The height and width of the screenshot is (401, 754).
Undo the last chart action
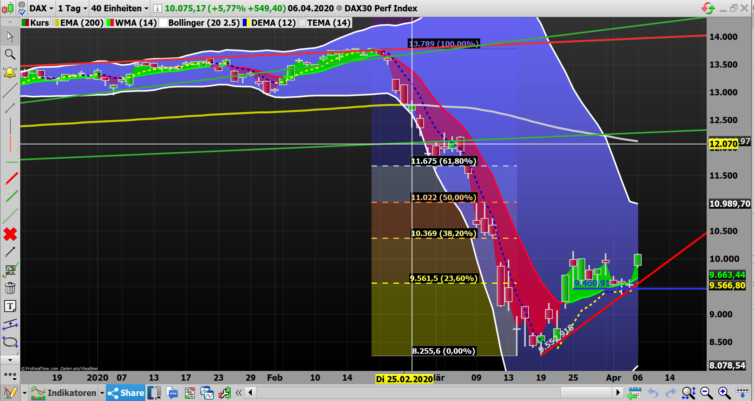click(652, 393)
